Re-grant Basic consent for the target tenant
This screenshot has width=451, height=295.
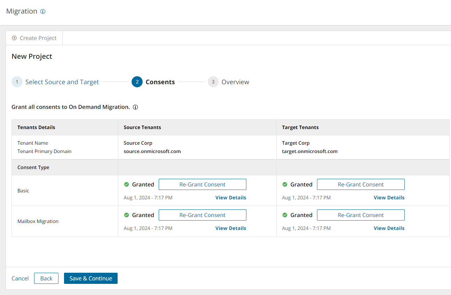point(361,184)
